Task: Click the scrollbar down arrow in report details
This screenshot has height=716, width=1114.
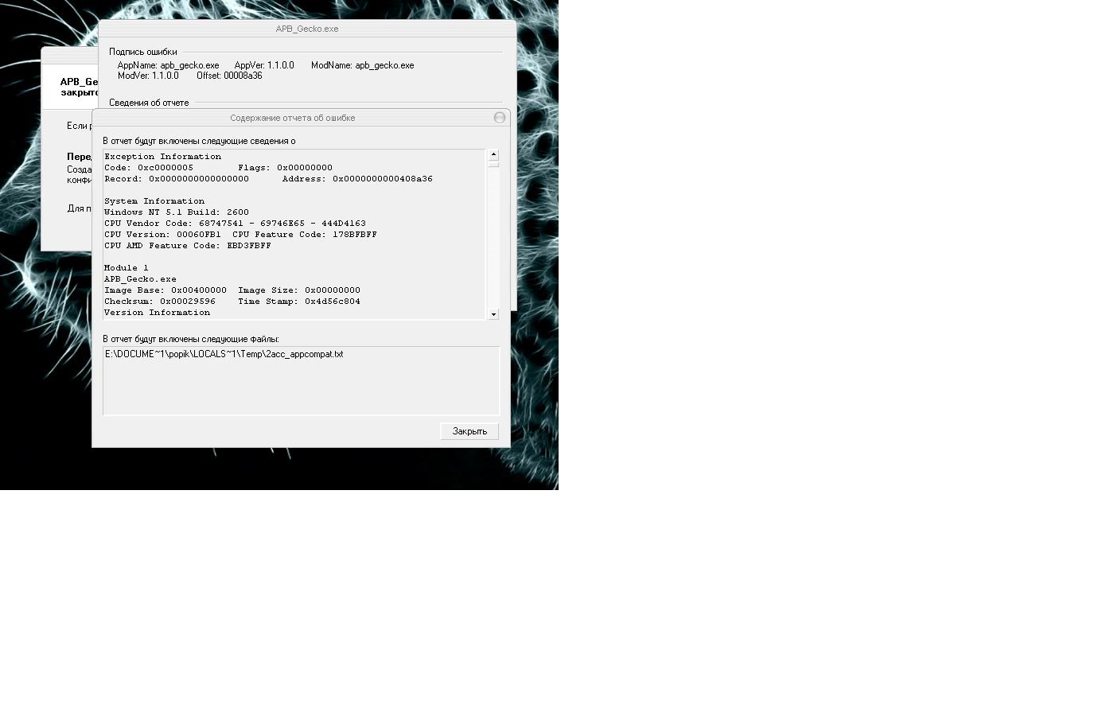Action: [493, 314]
